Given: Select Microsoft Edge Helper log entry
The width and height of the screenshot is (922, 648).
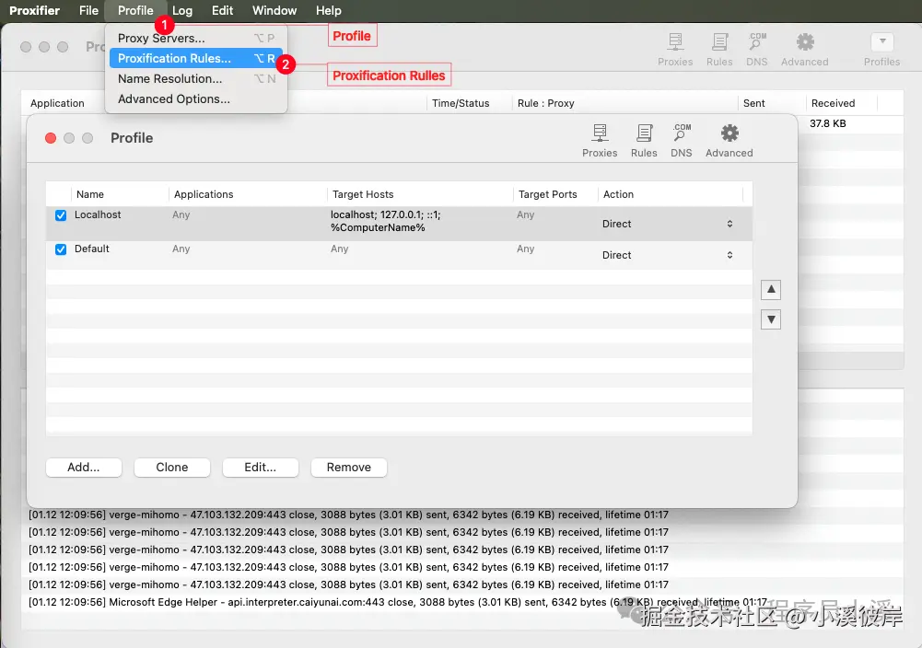Looking at the screenshot, I should pos(398,602).
